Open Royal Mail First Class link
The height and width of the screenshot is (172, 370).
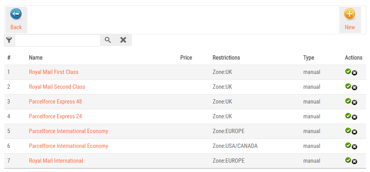click(54, 72)
